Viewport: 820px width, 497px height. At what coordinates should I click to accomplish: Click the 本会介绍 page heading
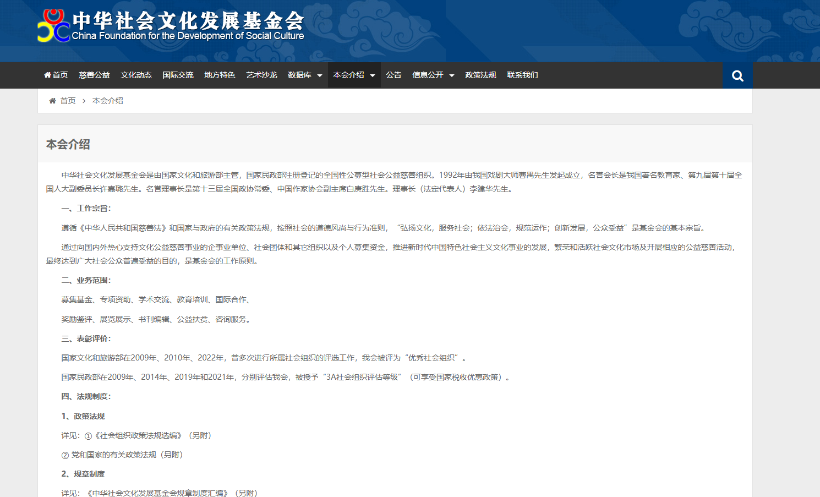[68, 144]
